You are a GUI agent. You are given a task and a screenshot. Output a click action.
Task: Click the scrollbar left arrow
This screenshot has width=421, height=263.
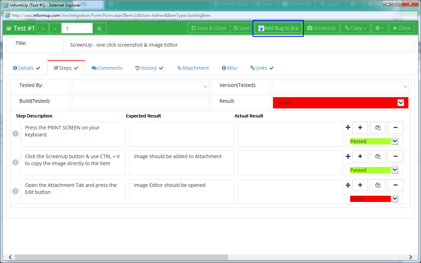tap(10, 257)
